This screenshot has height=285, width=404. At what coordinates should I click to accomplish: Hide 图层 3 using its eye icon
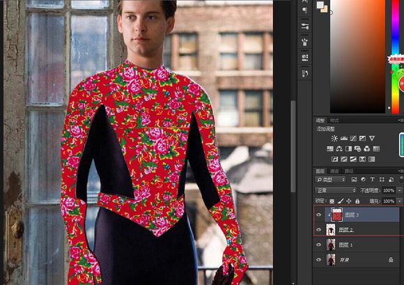[319, 215]
